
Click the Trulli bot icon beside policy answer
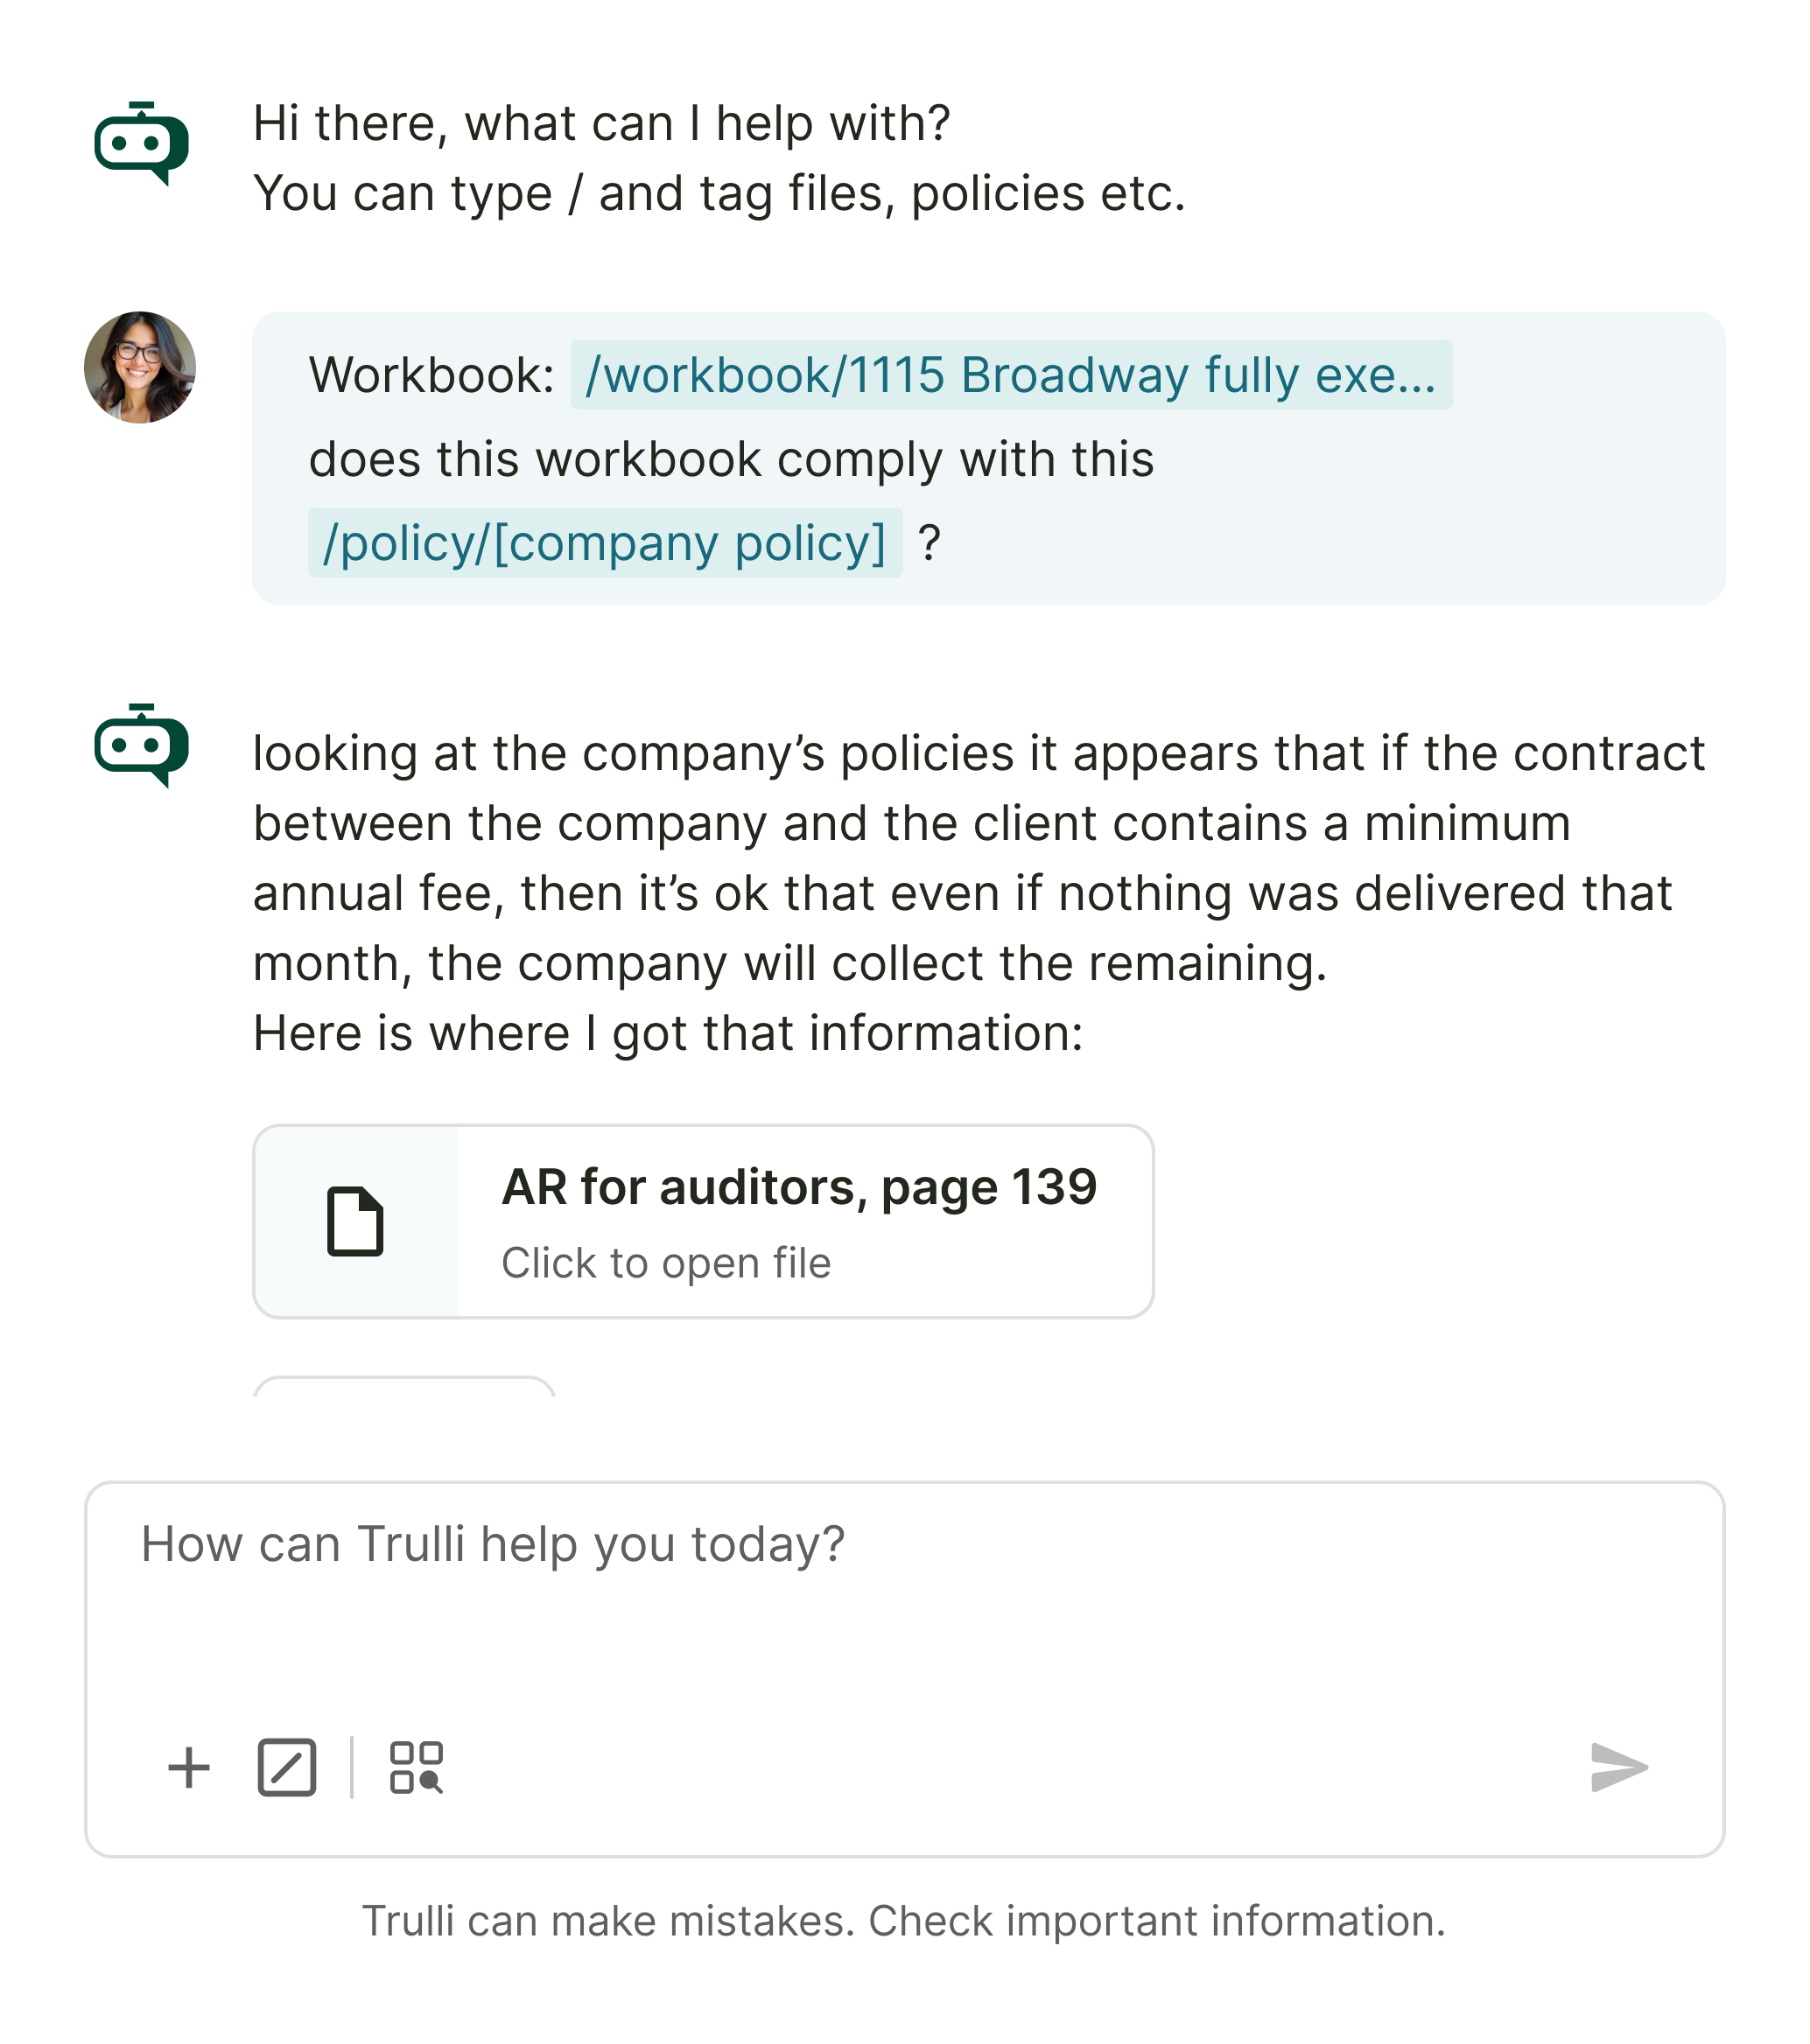pyautogui.click(x=141, y=745)
